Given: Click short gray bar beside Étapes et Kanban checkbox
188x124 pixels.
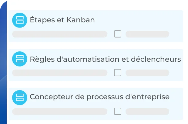Looking at the screenshot, I should tap(147, 34).
